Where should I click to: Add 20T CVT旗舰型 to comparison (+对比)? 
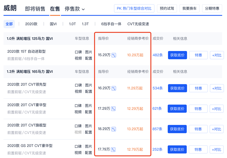pos(217,129)
